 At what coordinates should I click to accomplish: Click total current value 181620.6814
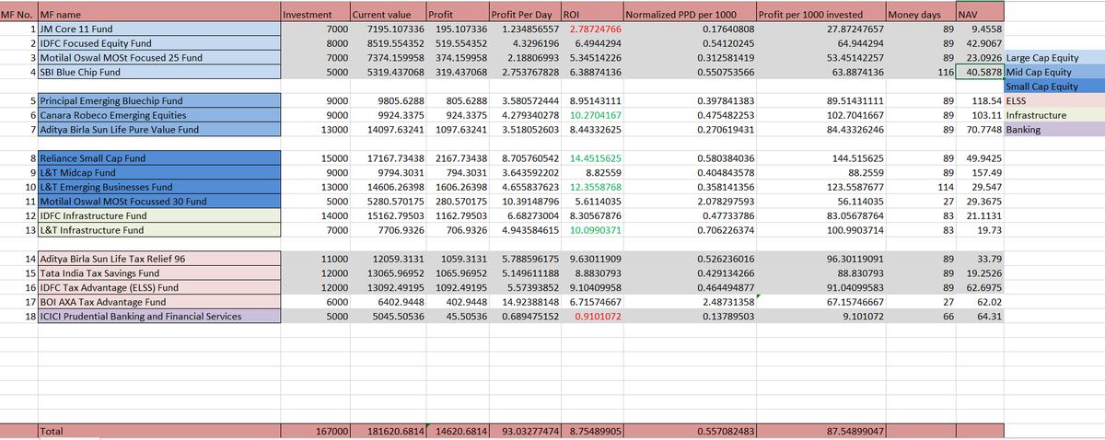(x=389, y=431)
